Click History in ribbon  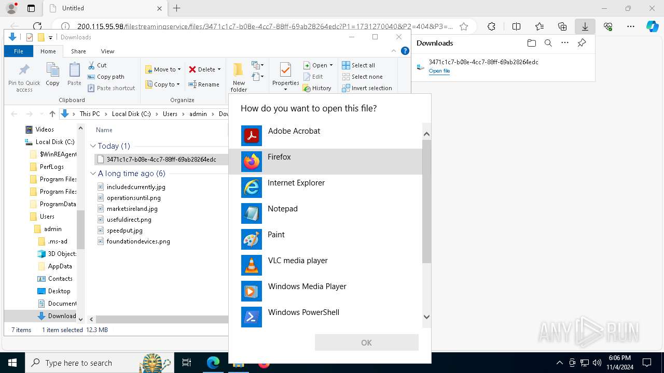(317, 88)
